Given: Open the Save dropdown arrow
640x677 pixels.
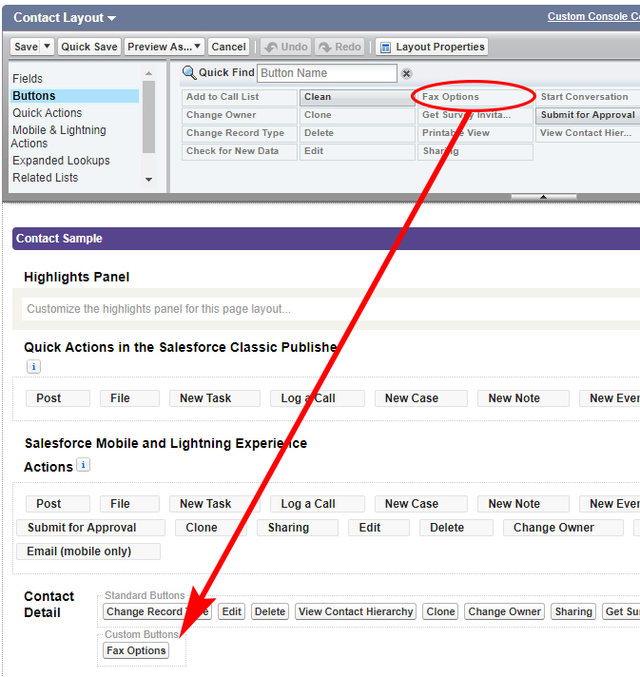Looking at the screenshot, I should click(48, 47).
